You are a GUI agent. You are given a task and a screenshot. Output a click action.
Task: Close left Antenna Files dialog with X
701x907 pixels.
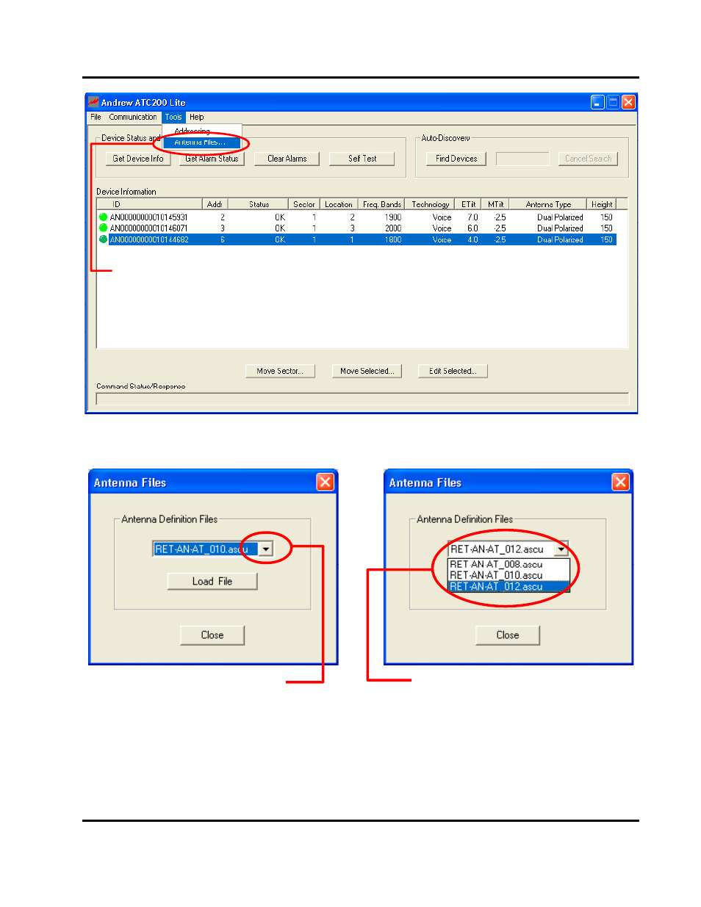(x=326, y=482)
